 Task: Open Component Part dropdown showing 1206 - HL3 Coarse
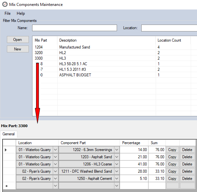117,164
